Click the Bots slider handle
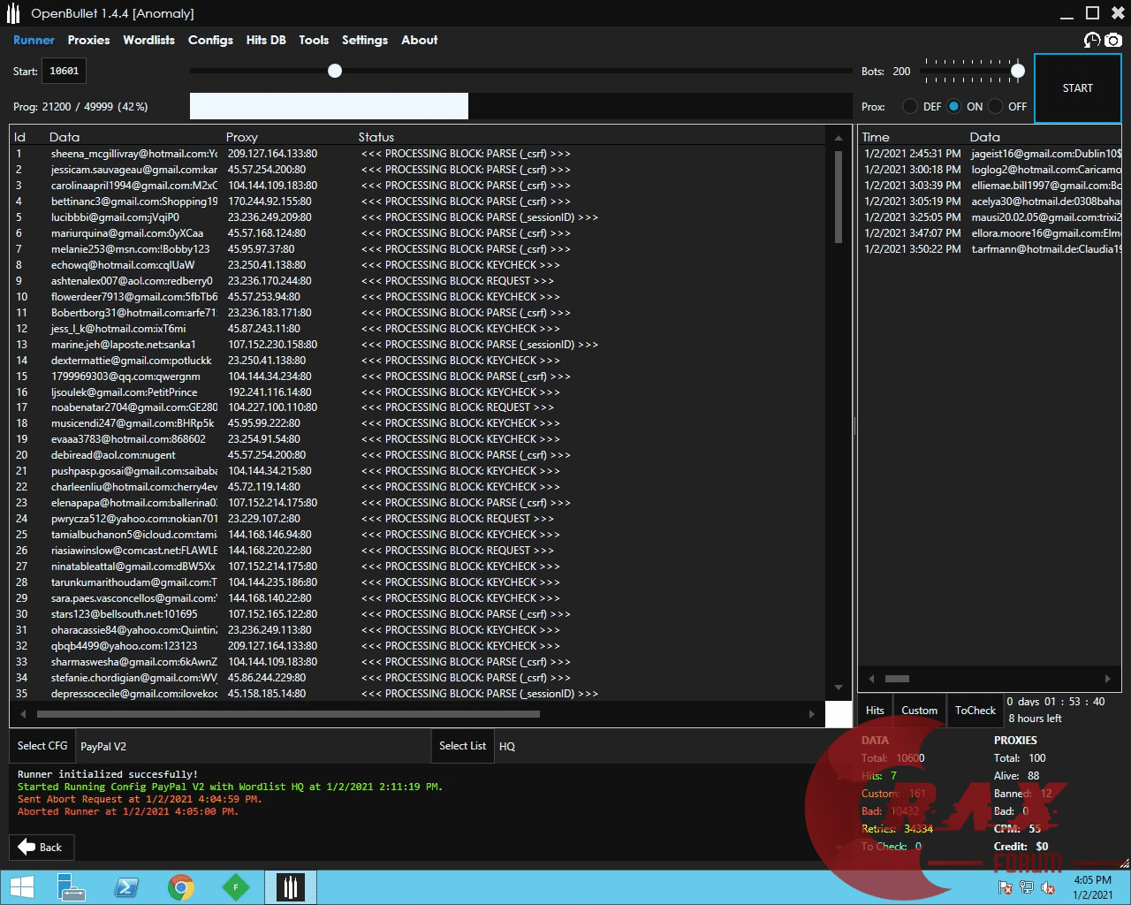Screen dimensions: 1131x905 click(1018, 71)
